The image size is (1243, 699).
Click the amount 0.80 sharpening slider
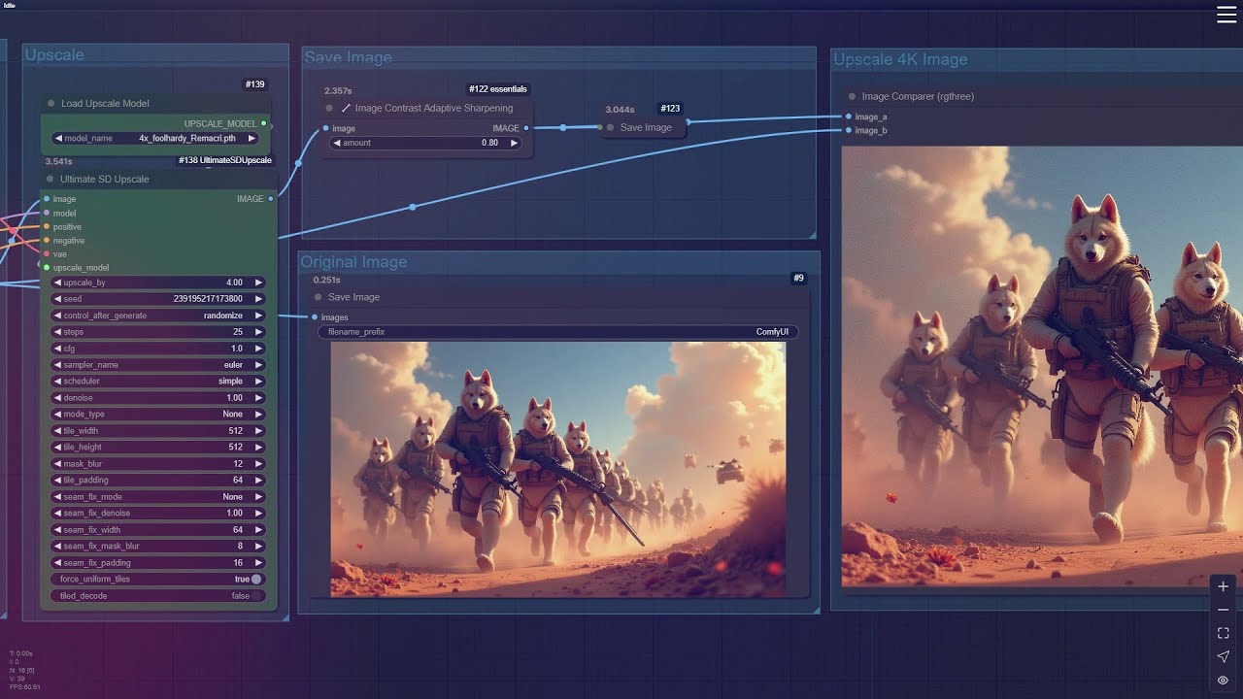point(426,143)
